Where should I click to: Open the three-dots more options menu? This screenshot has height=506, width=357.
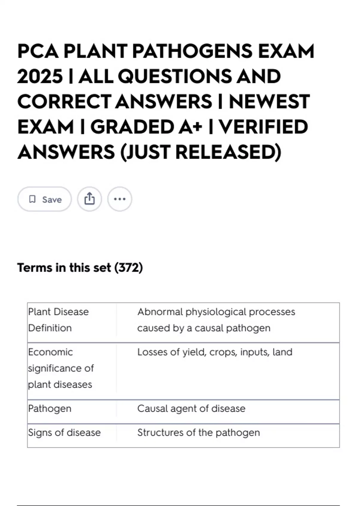pos(120,199)
